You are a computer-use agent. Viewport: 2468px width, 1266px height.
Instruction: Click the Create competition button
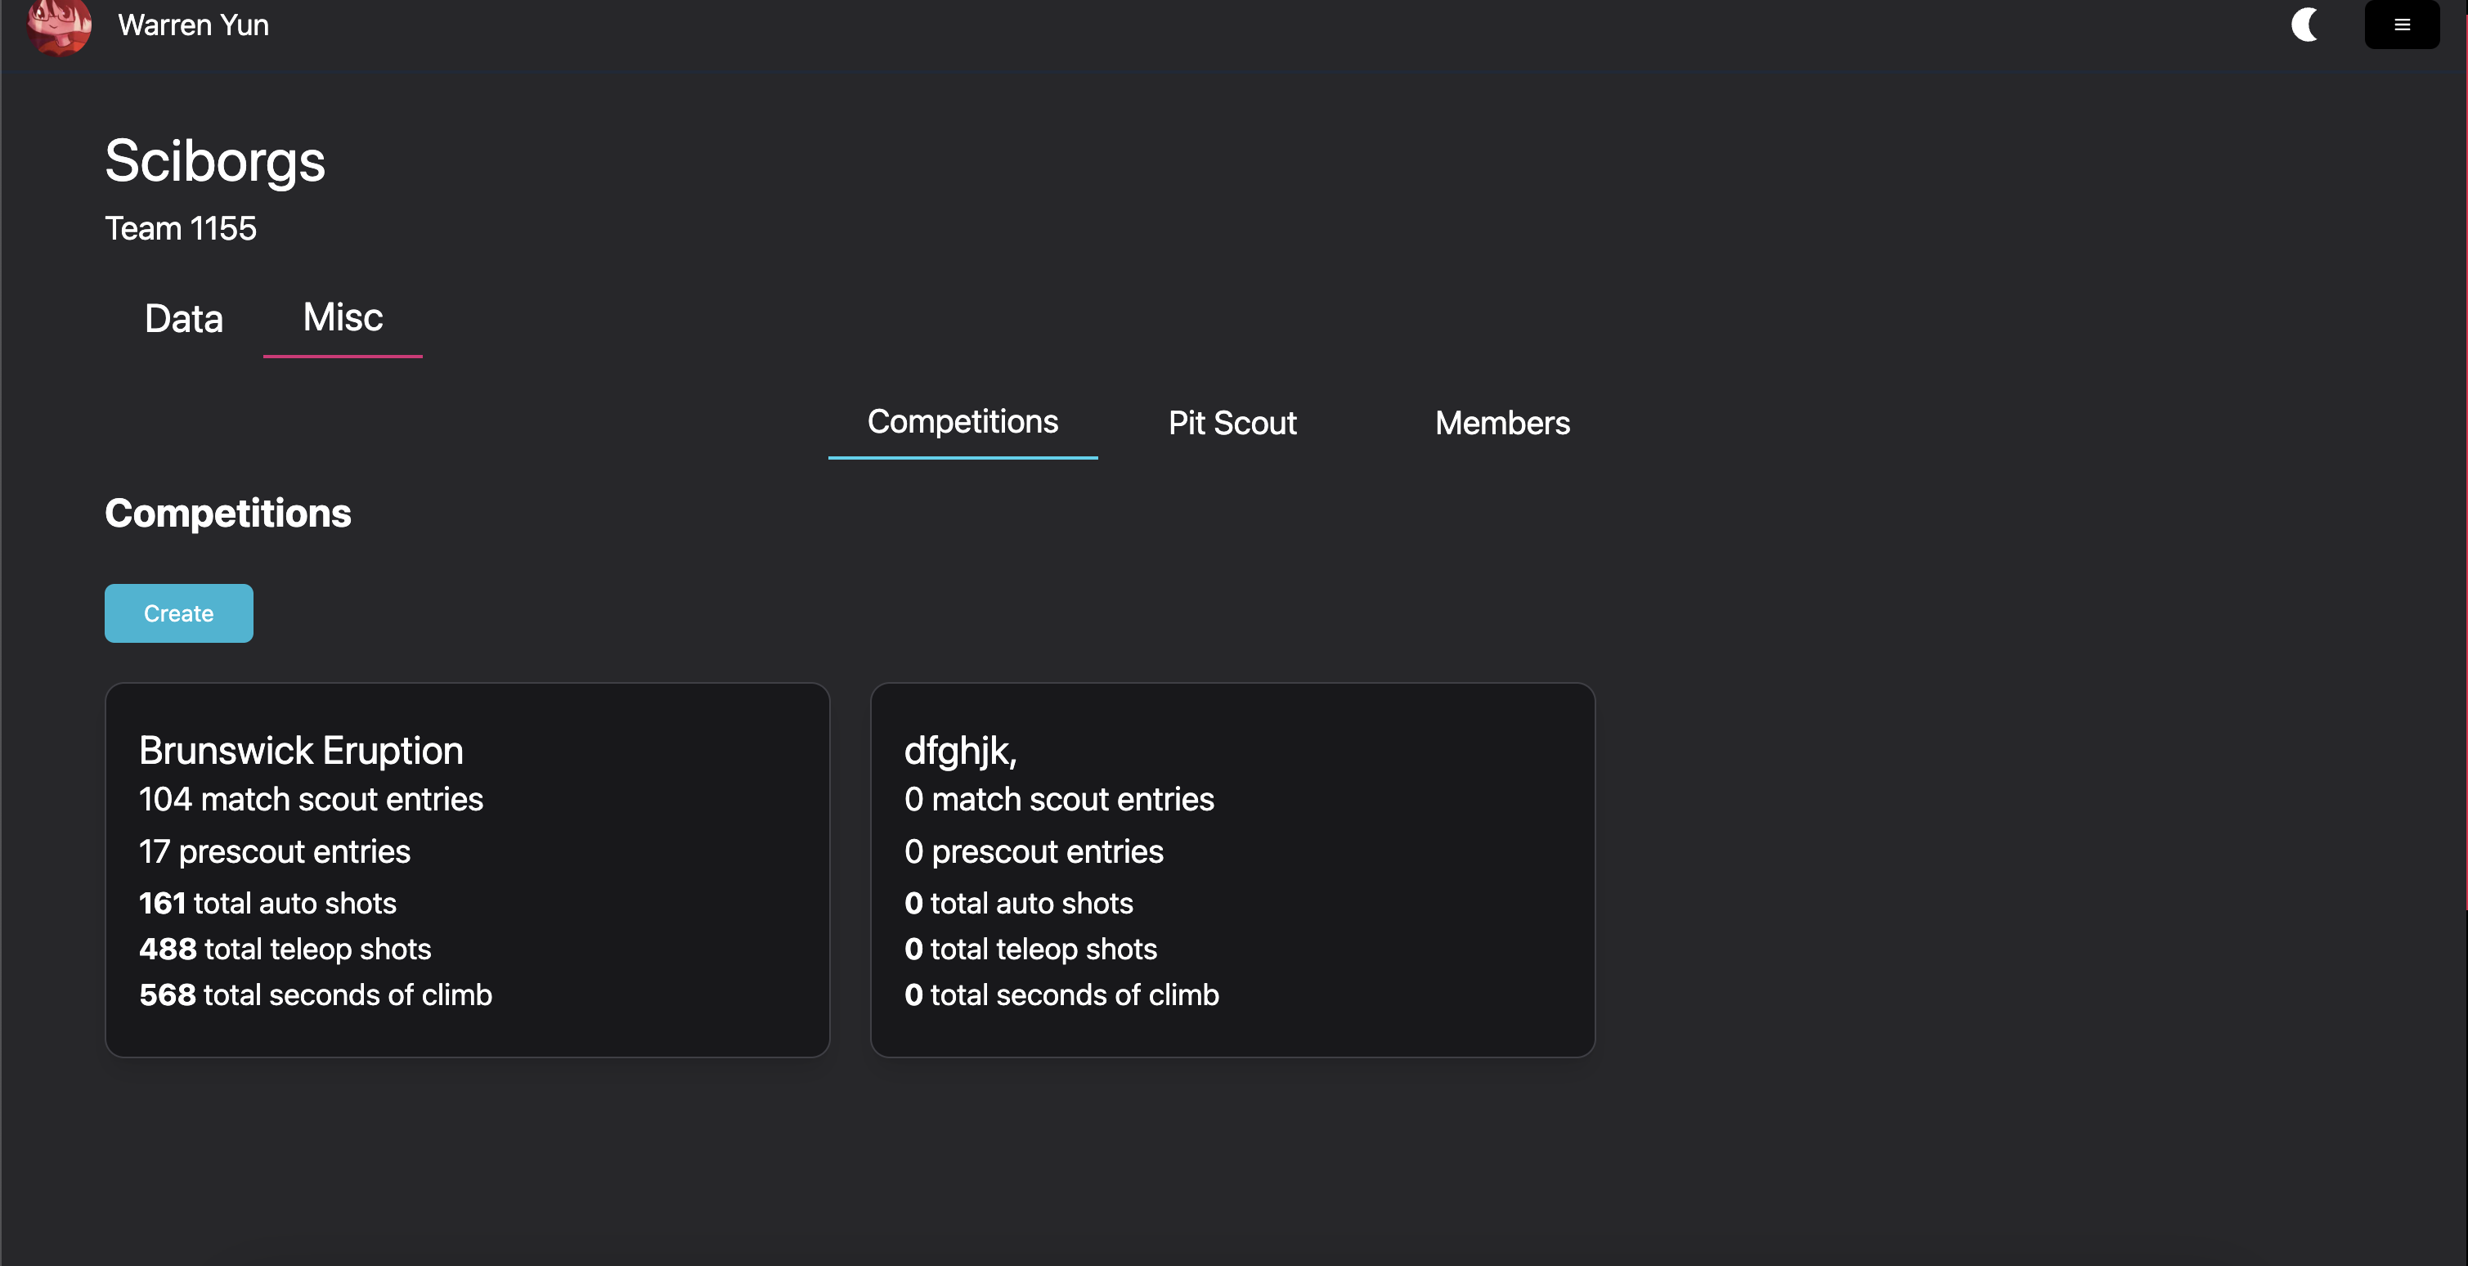(x=179, y=613)
